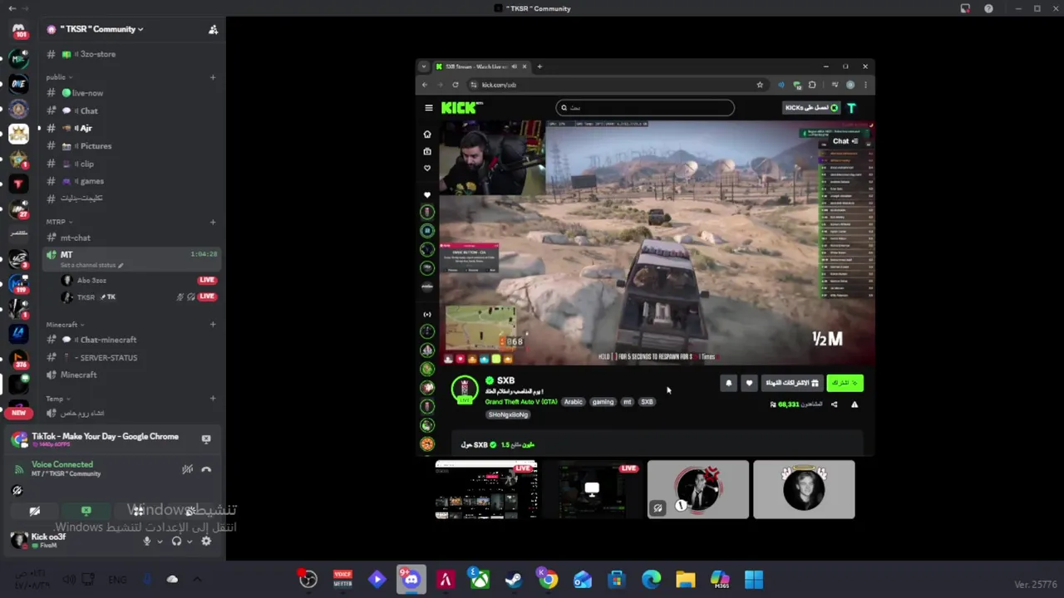The height and width of the screenshot is (598, 1064).
Task: Create a channel in the MTRP category
Action: point(213,222)
